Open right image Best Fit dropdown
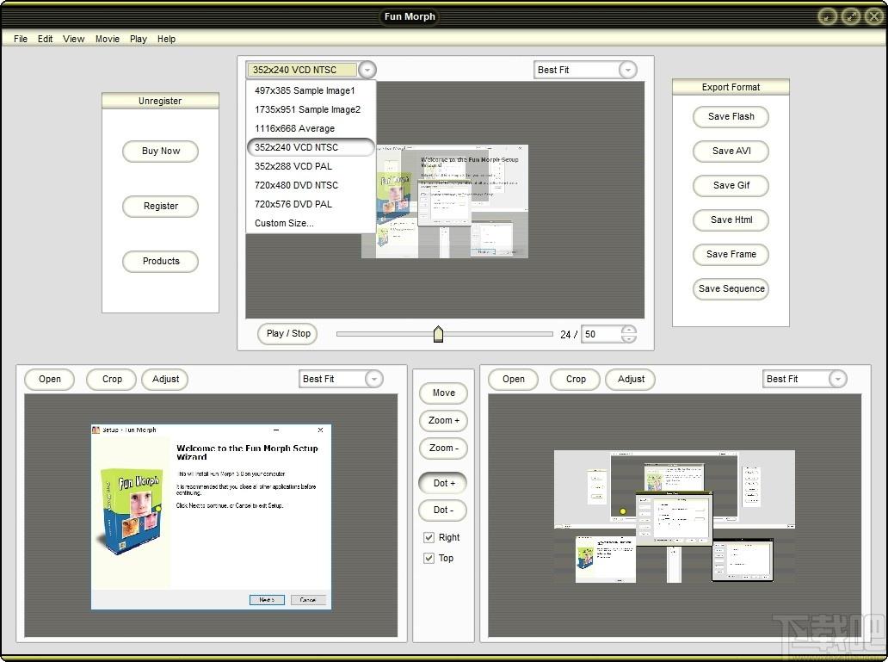 837,379
